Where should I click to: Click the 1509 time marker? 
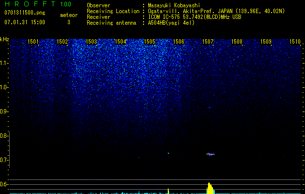(266, 42)
